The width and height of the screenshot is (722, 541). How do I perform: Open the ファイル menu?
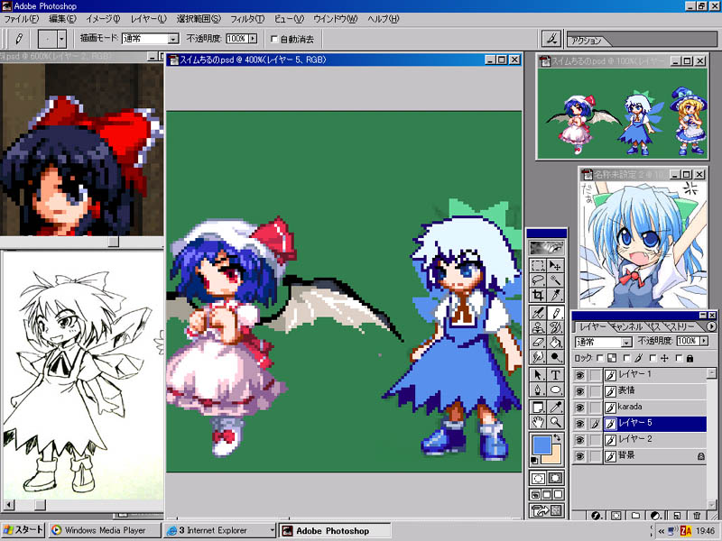(x=21, y=19)
